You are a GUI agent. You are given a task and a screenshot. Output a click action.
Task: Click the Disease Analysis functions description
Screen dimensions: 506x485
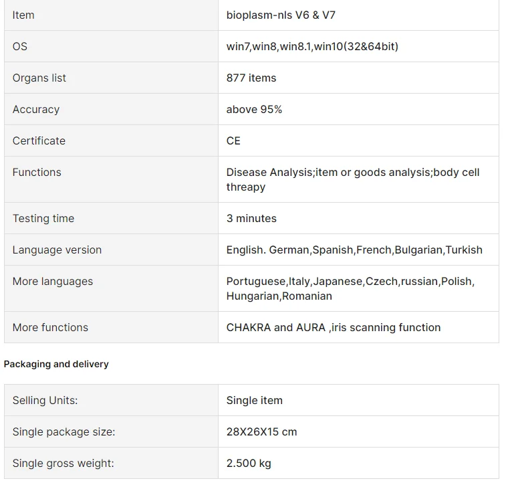352,179
